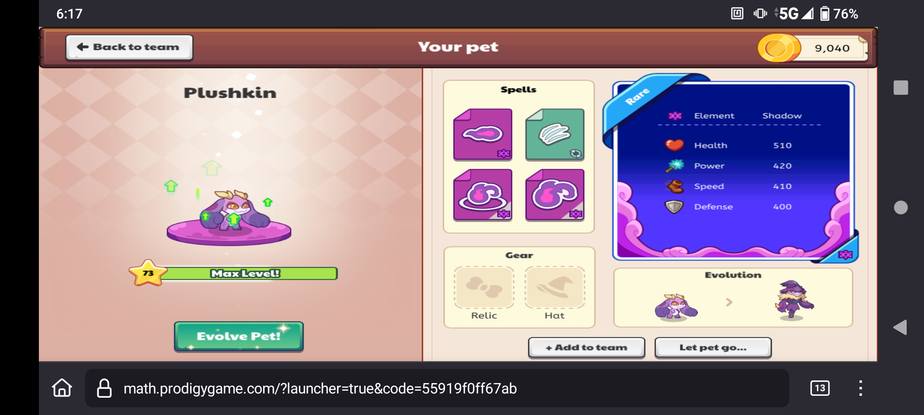Click the pink shadow bolt spell card
Screen dimensions: 924x415
click(x=483, y=134)
